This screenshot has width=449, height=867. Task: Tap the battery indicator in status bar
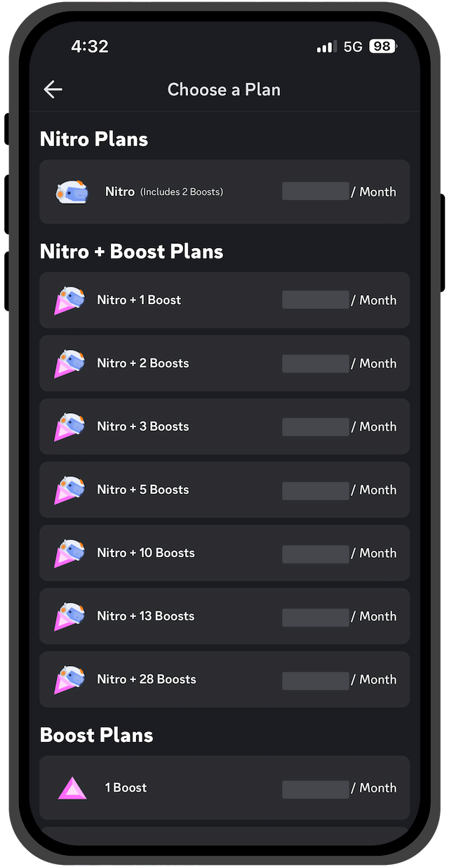click(x=383, y=46)
